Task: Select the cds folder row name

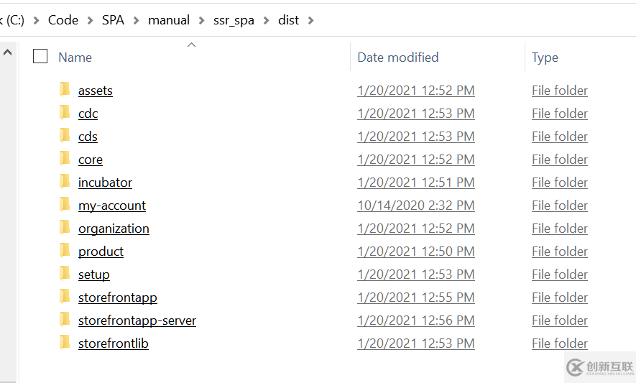Action: [x=88, y=137]
